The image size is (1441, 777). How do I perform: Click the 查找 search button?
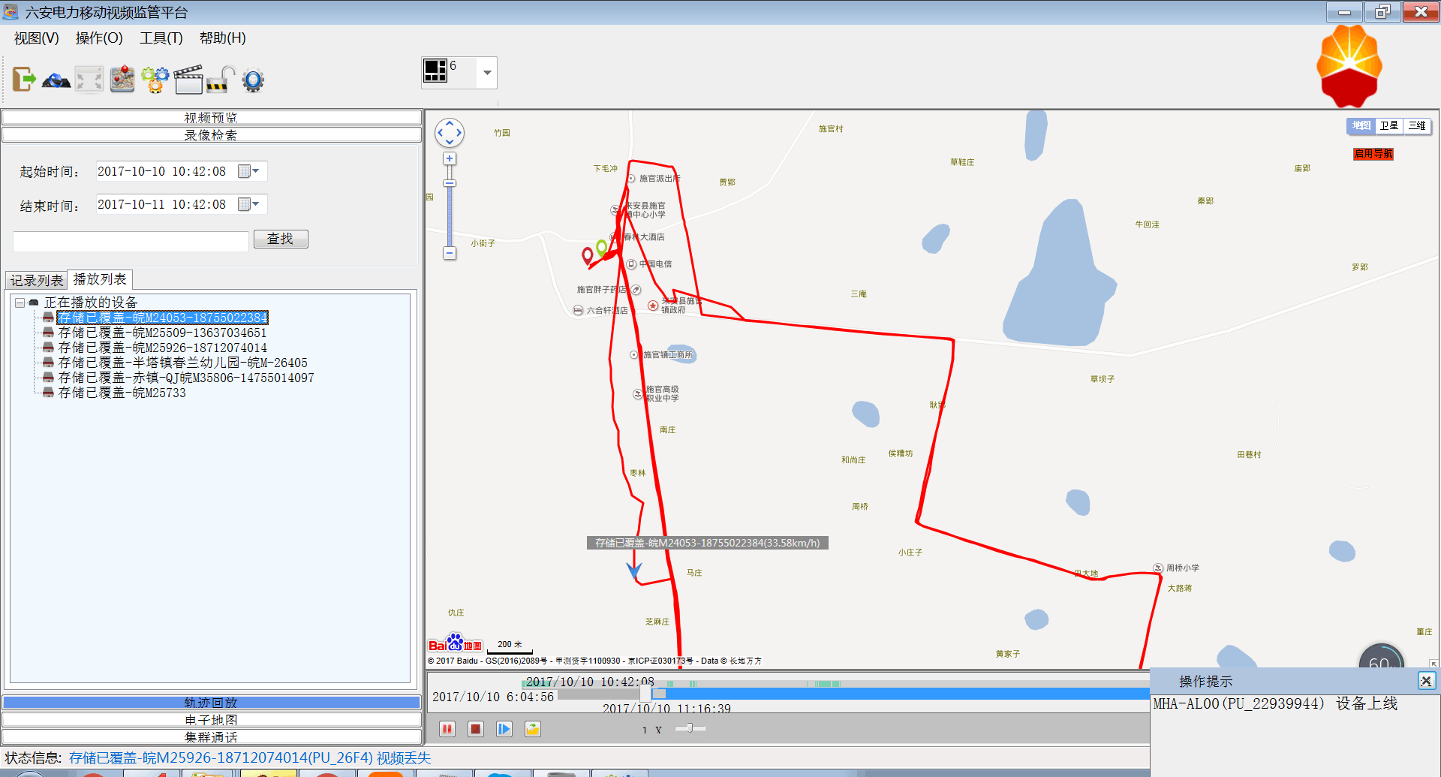[281, 239]
